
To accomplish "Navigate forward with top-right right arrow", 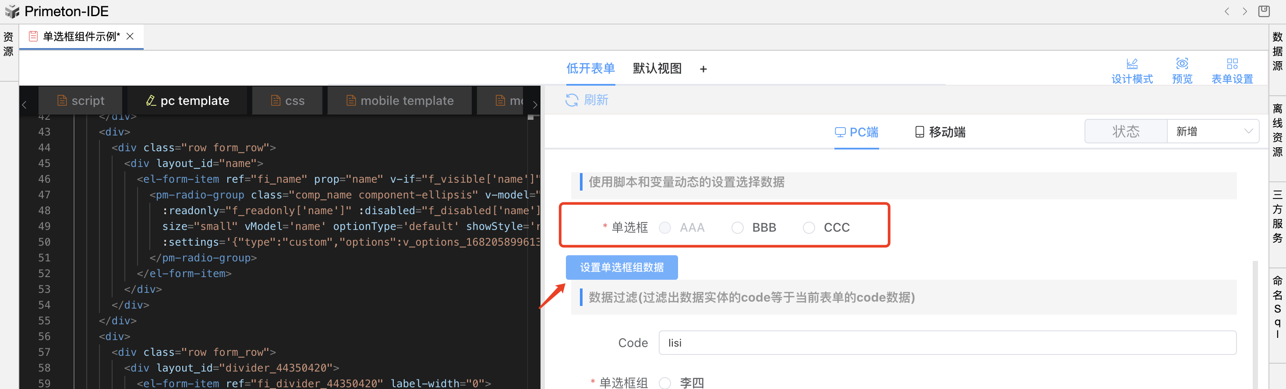I will (x=1244, y=11).
